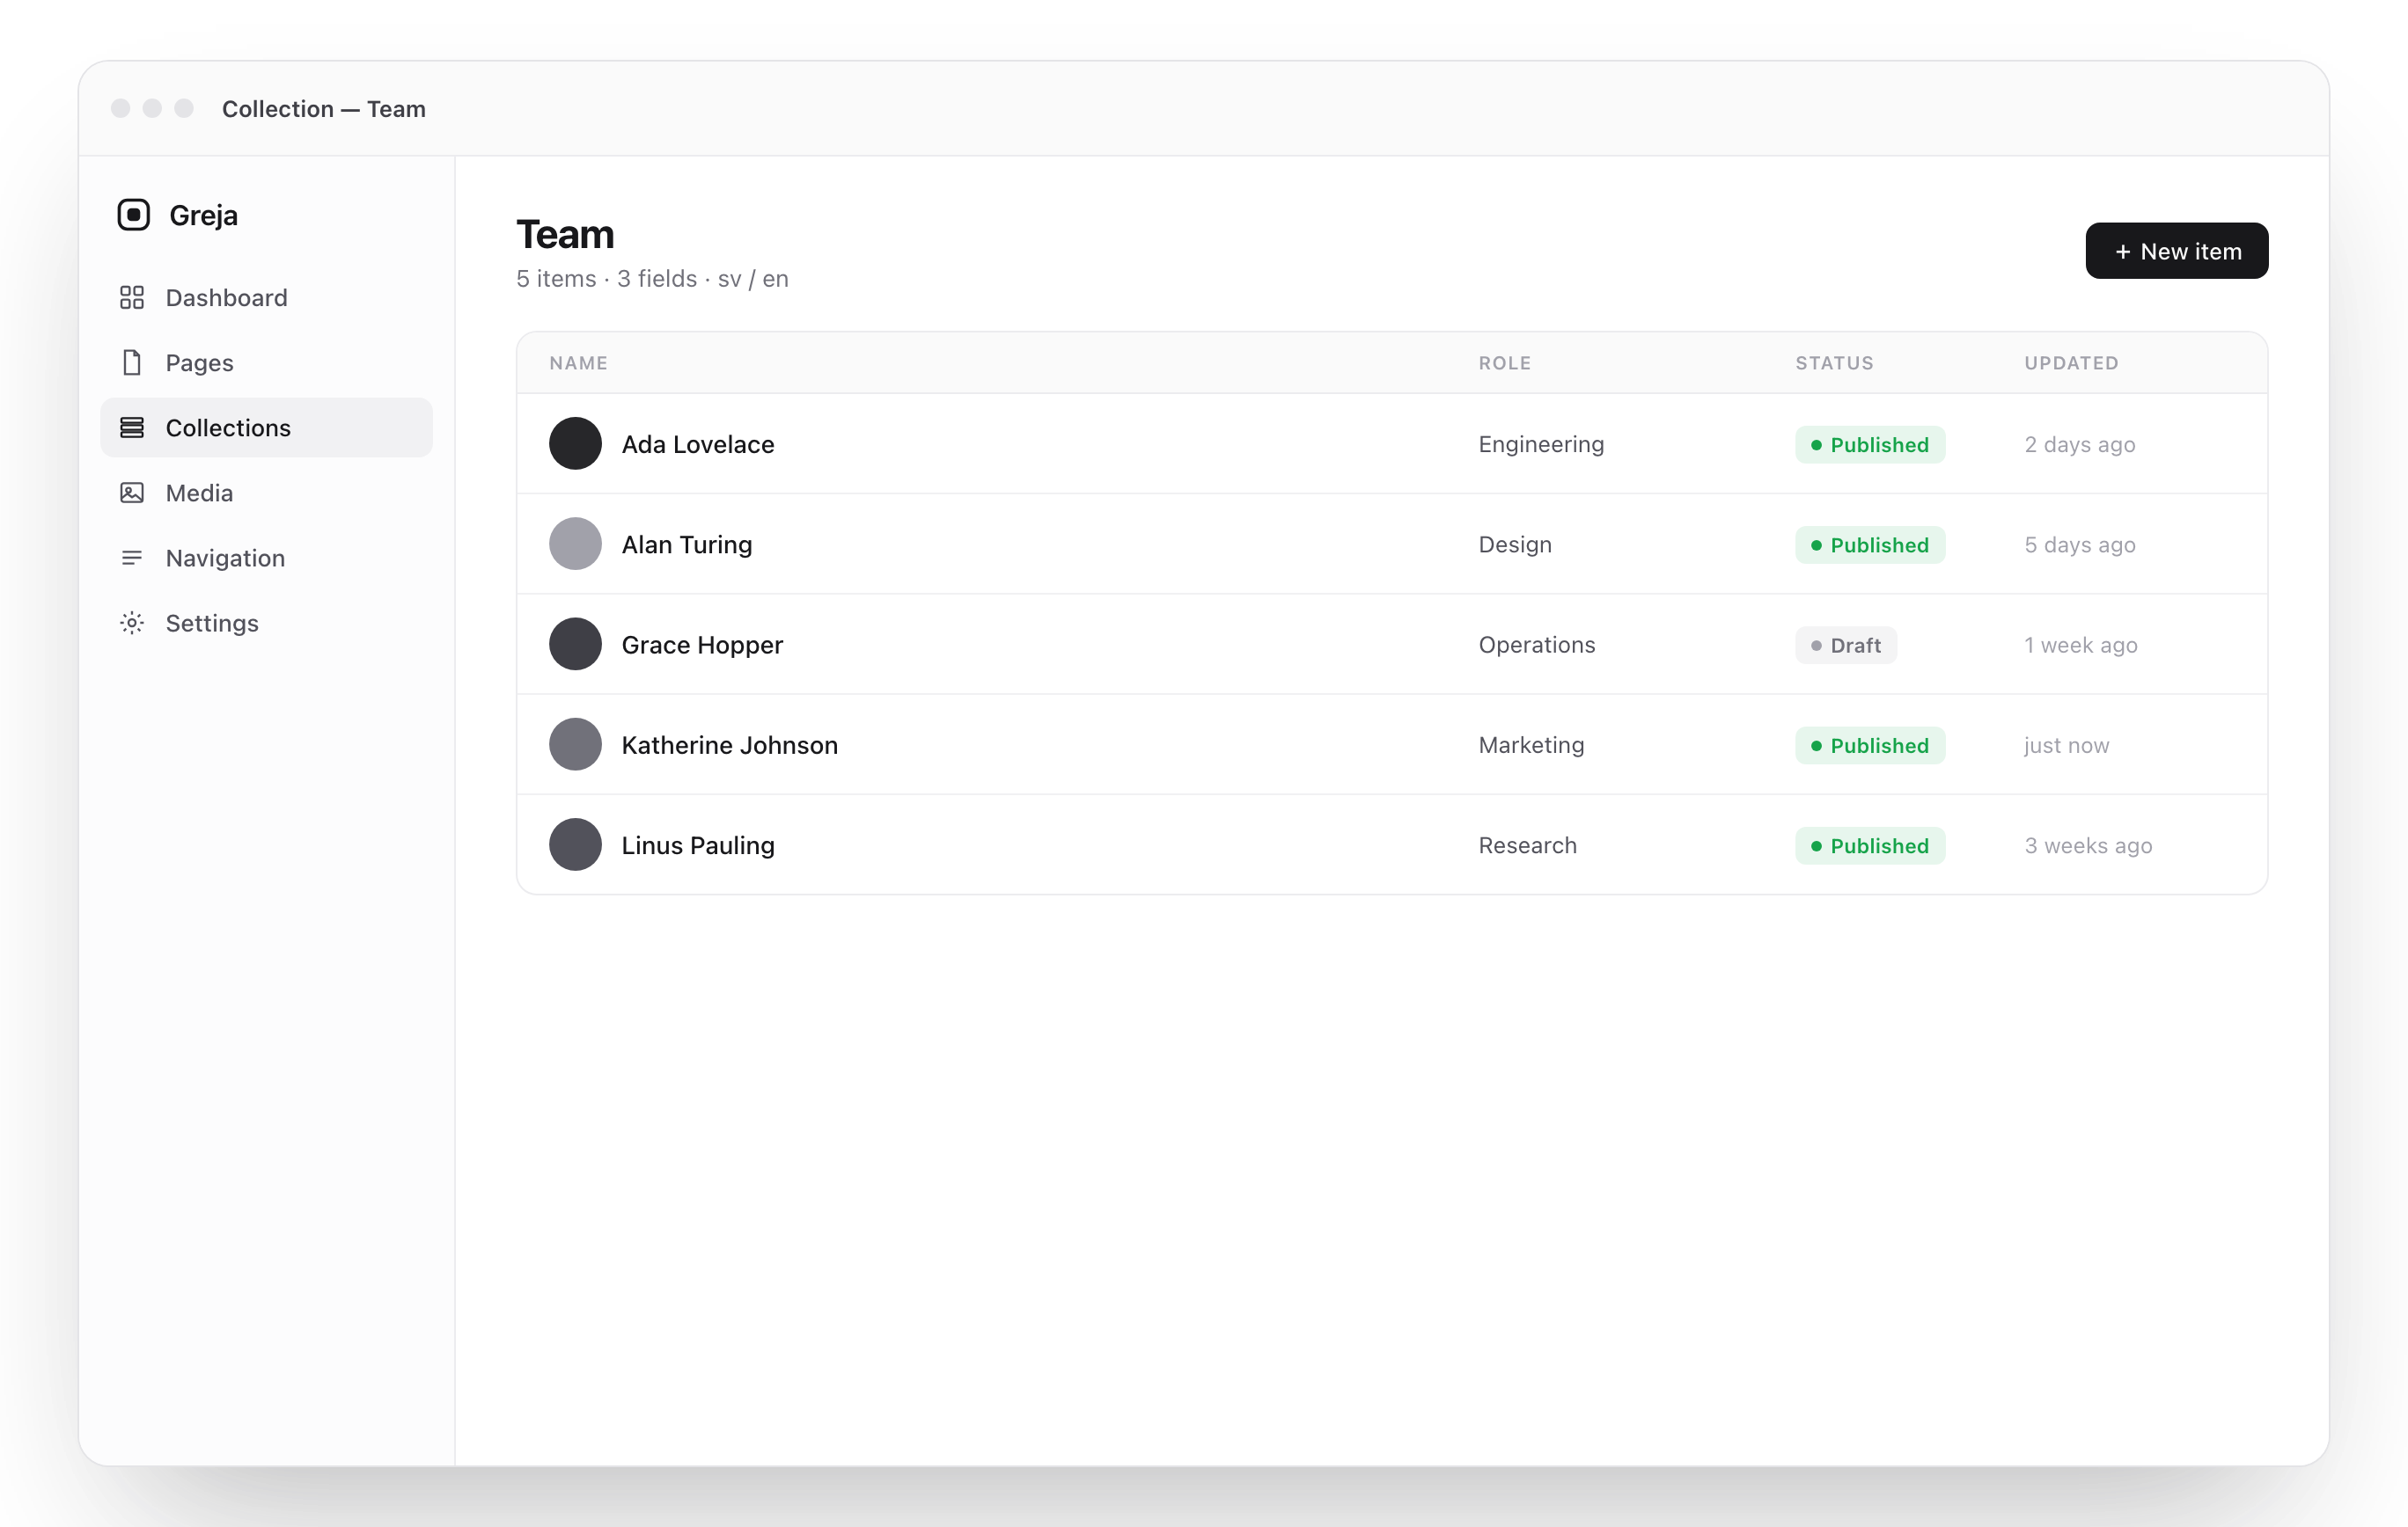Click the "just now" updated cell

click(2066, 746)
